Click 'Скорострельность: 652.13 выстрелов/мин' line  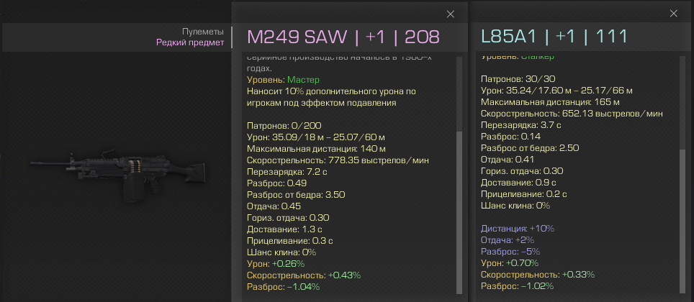click(x=572, y=114)
